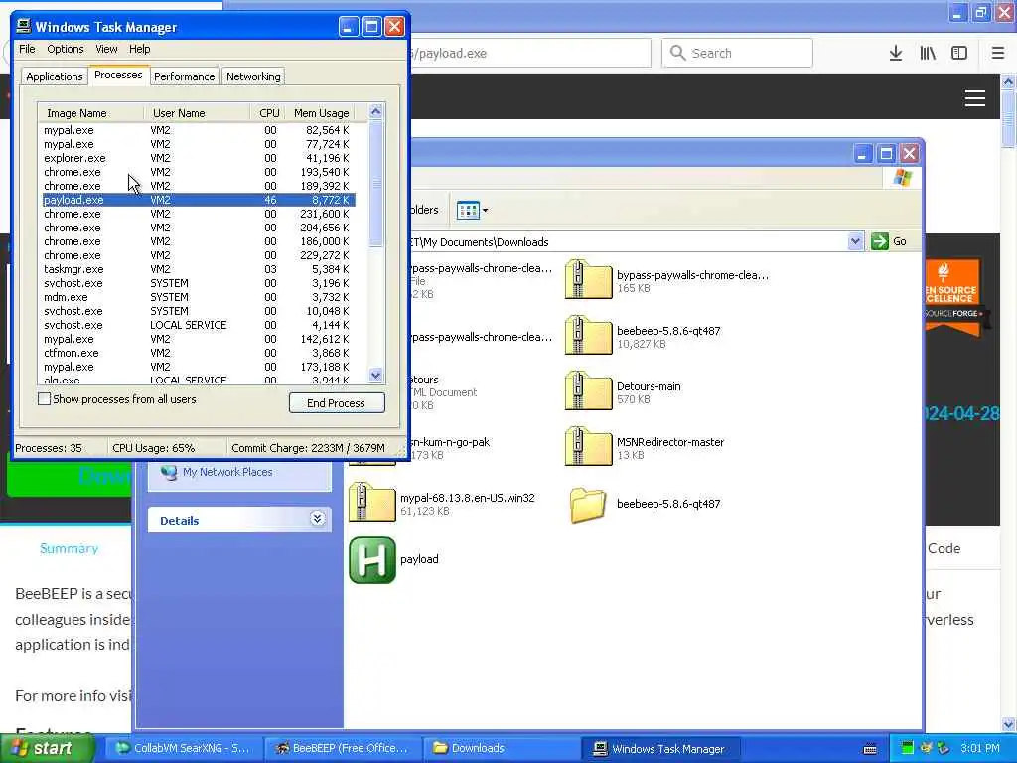
Task: Click browser page scroll up arrow
Action: (1009, 81)
